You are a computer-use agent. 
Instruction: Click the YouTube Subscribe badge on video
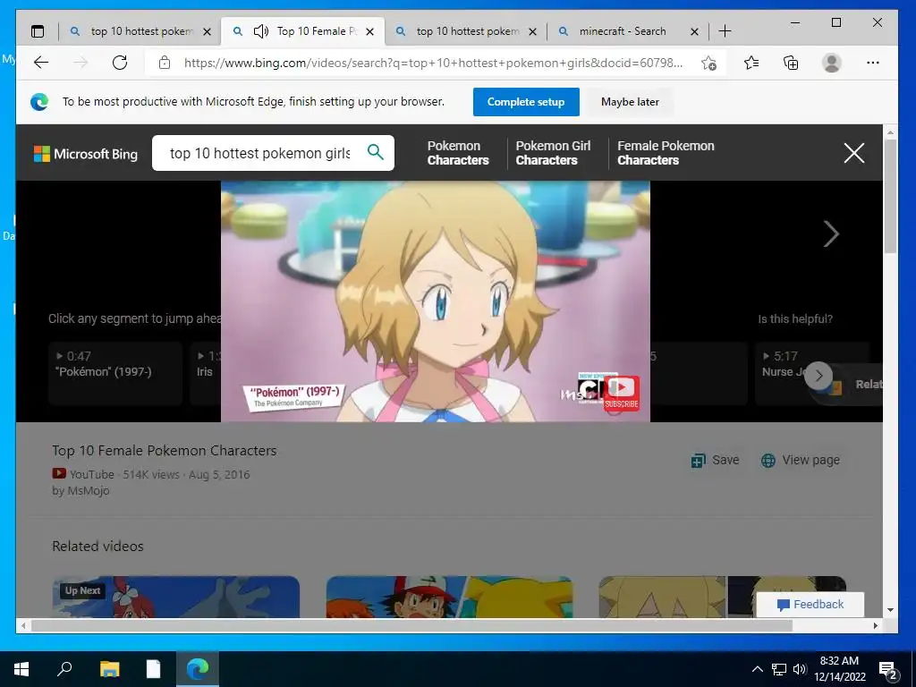[621, 394]
